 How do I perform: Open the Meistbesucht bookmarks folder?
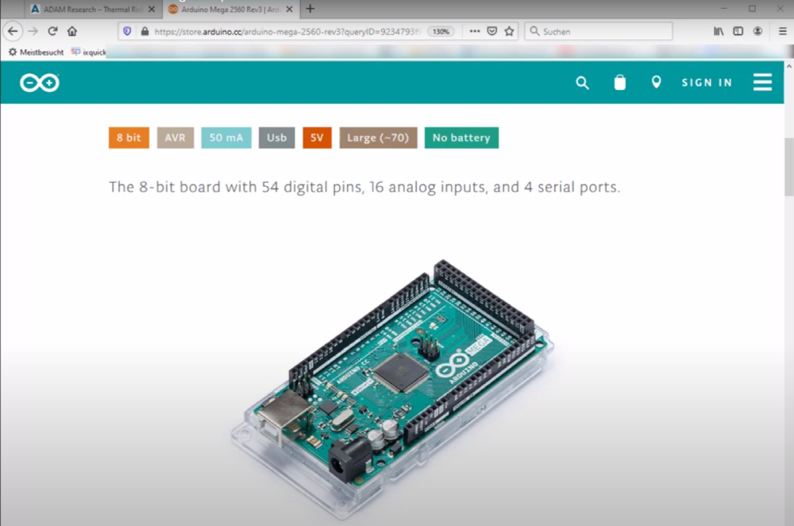coord(36,52)
